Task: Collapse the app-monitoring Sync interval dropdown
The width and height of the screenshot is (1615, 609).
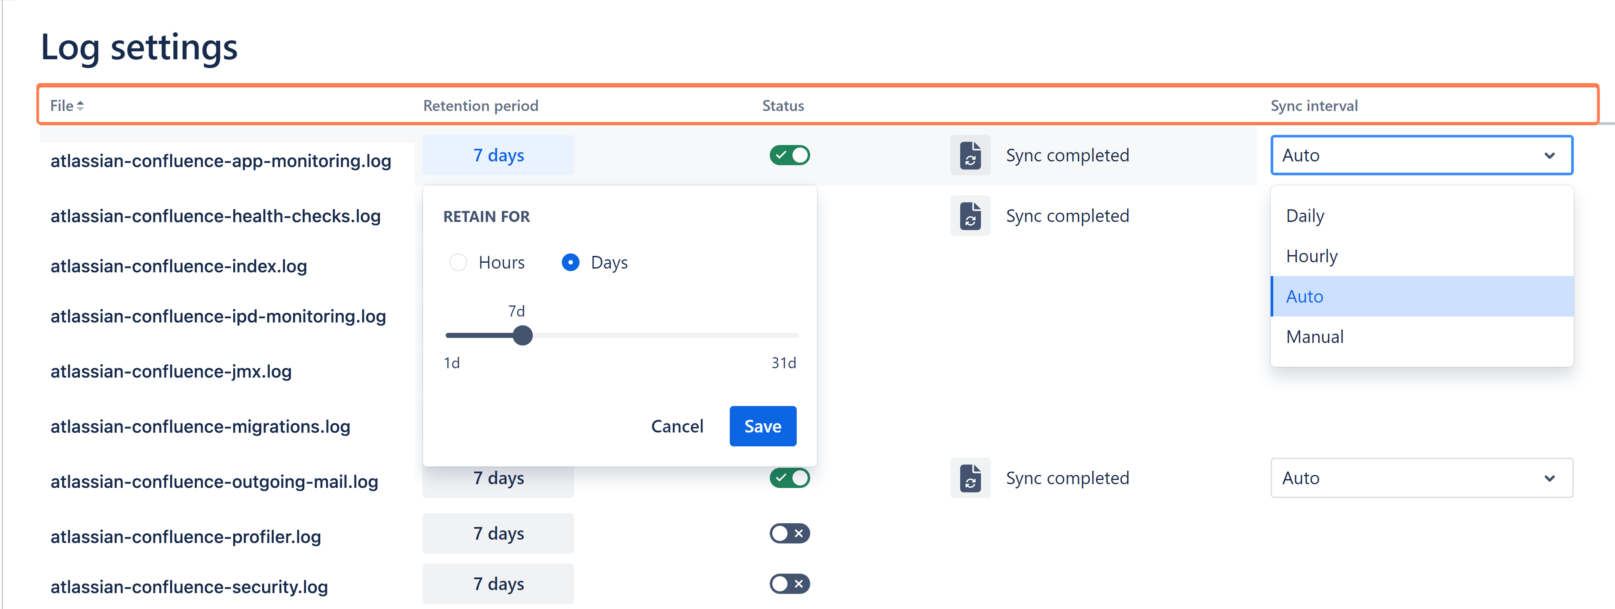Action: pyautogui.click(x=1421, y=155)
